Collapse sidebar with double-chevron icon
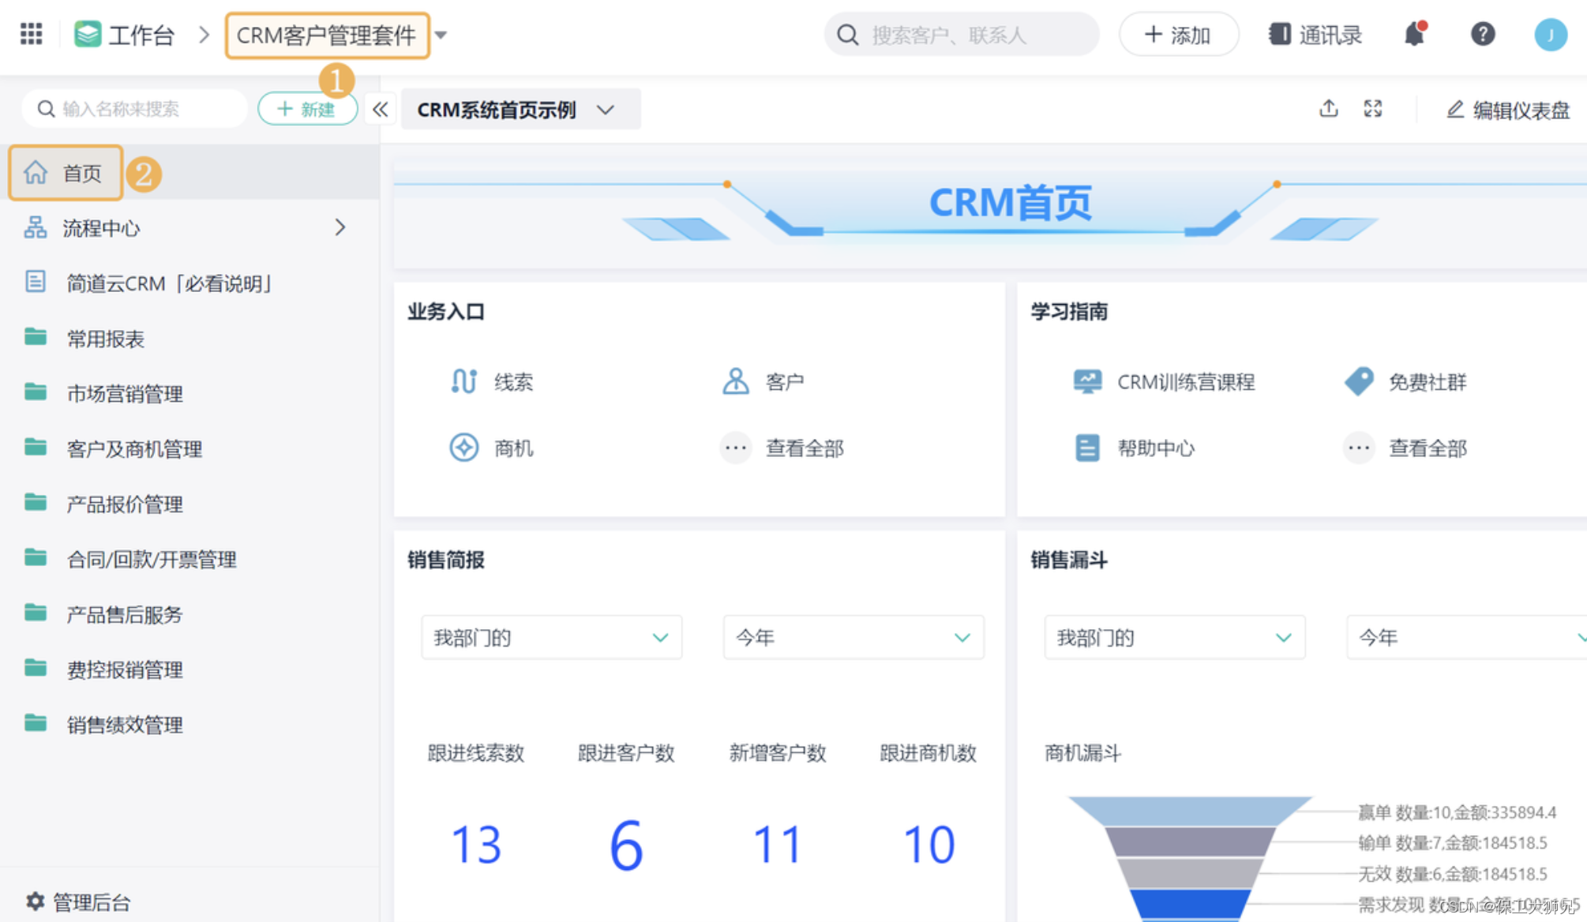1587x922 pixels. click(380, 109)
